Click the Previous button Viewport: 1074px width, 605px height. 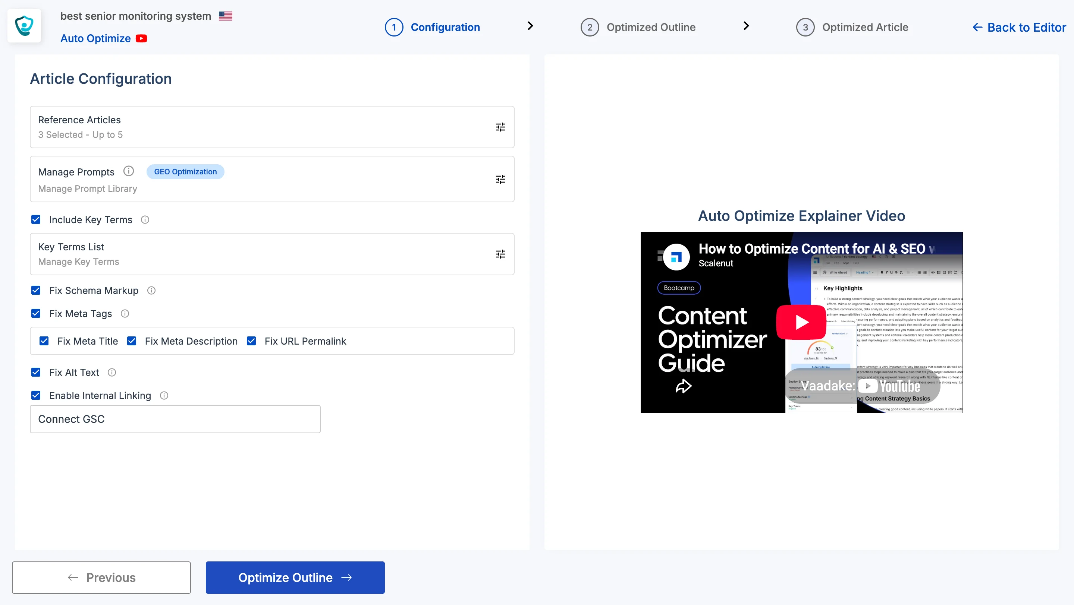pos(101,577)
